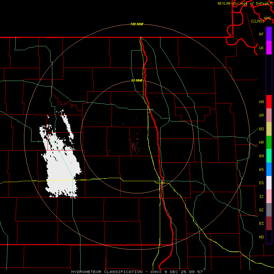The image size is (274, 274).
Task: Click the RA legend label
Action: point(261,156)
